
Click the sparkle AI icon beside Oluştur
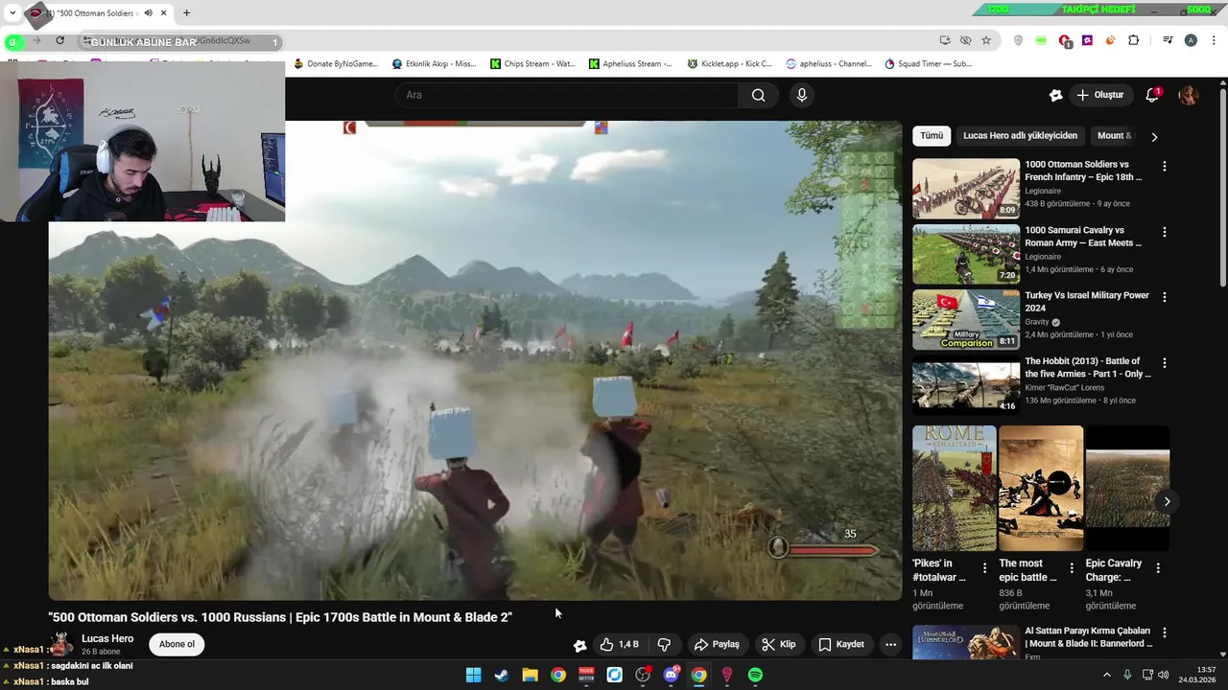point(1055,95)
